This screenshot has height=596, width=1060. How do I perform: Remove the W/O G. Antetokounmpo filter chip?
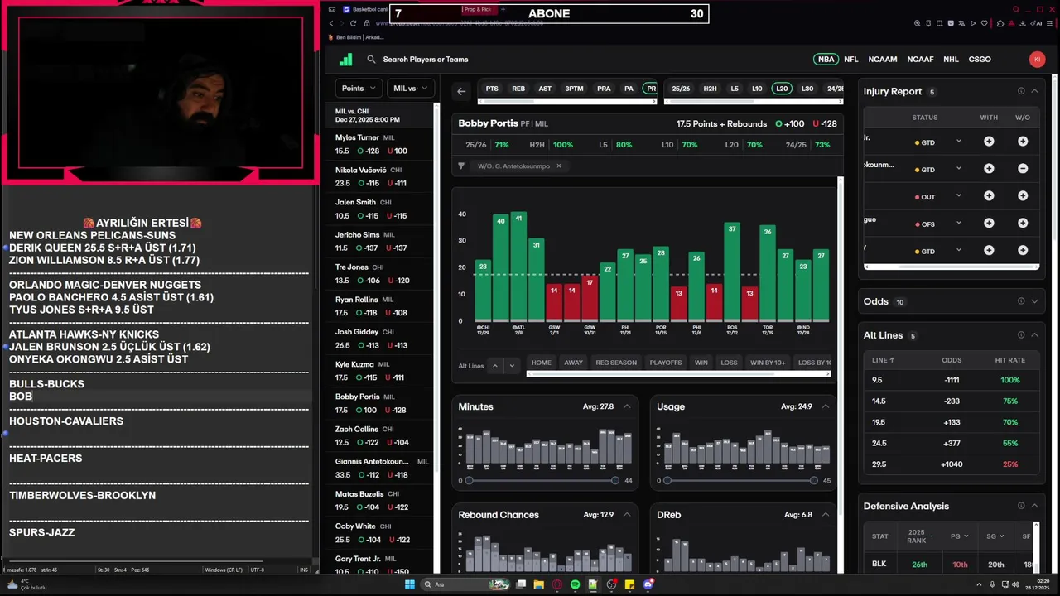[x=558, y=166]
